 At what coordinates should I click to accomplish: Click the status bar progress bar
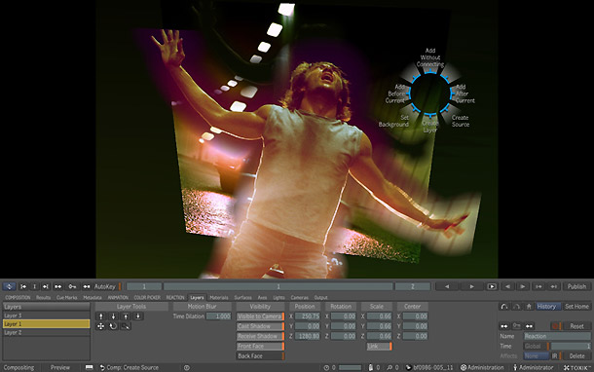click(350, 367)
